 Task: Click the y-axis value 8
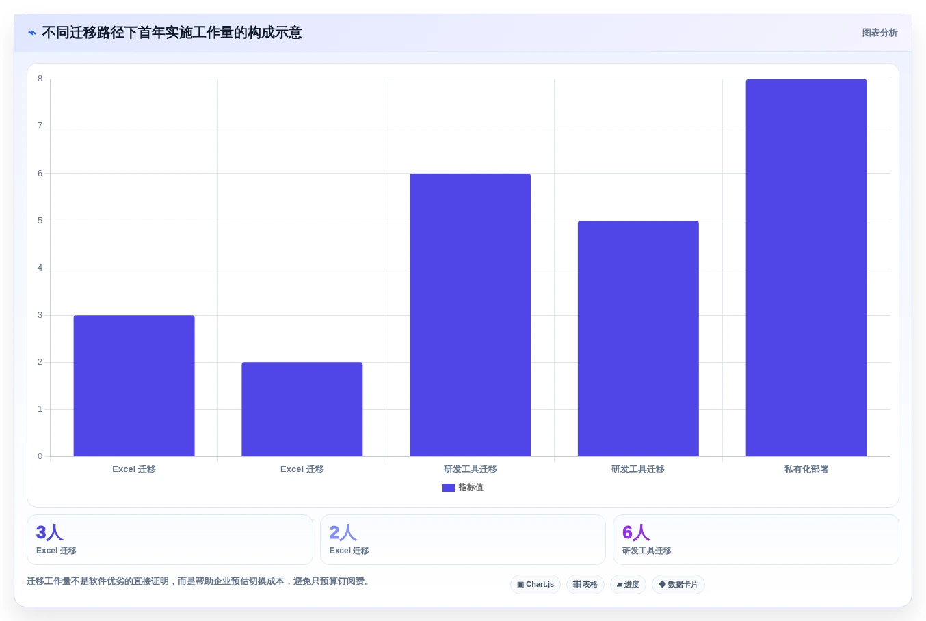(x=40, y=79)
